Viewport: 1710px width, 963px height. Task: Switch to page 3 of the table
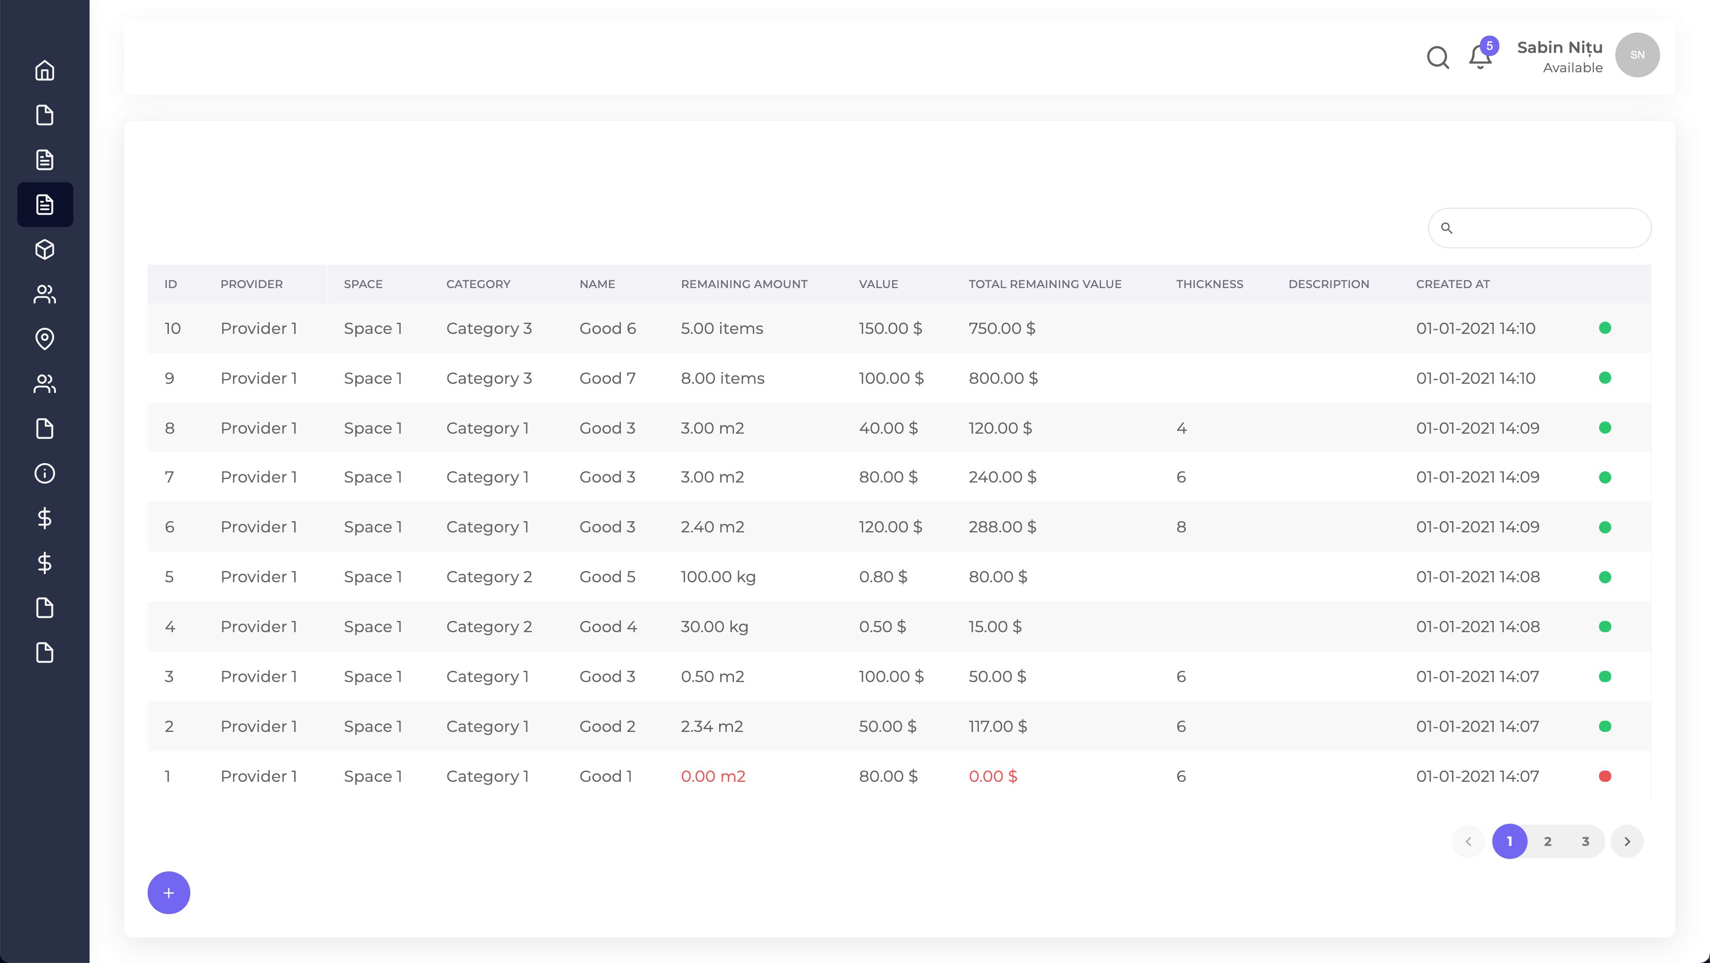[x=1585, y=841]
